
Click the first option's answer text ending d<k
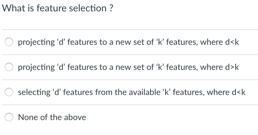tap(128, 42)
